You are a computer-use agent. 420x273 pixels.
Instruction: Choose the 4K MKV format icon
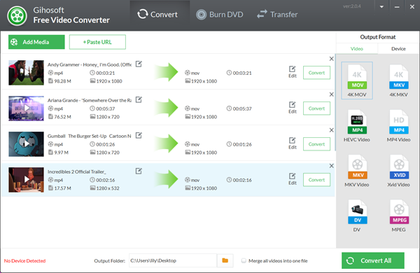pyautogui.click(x=398, y=77)
